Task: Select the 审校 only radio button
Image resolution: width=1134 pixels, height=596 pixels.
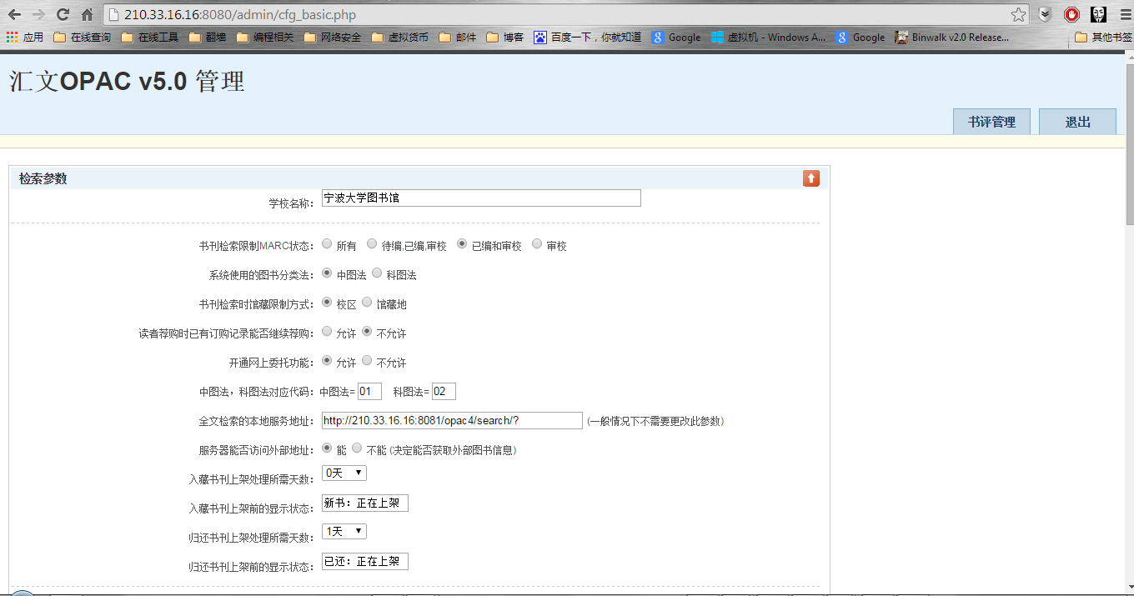Action: [x=537, y=244]
